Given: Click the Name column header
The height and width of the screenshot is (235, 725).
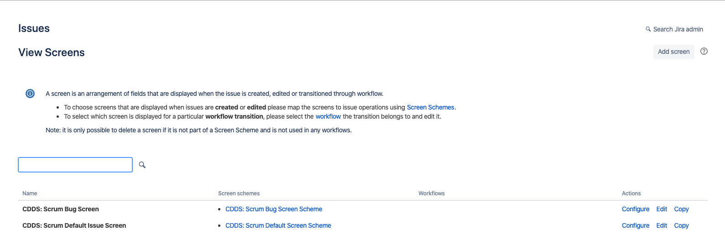Looking at the screenshot, I should [x=30, y=193].
